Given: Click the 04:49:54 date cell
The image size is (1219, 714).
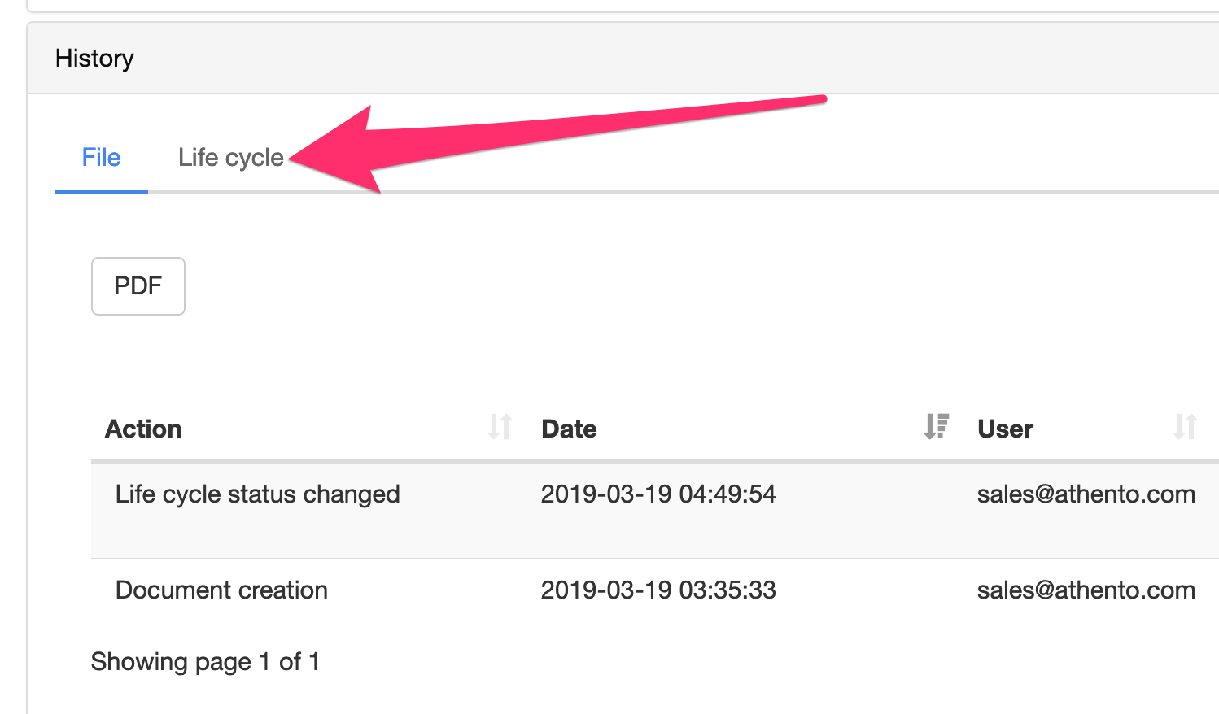Looking at the screenshot, I should pyautogui.click(x=658, y=494).
